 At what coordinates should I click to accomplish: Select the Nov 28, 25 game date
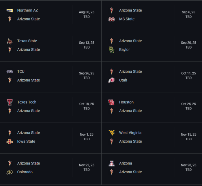(188, 165)
